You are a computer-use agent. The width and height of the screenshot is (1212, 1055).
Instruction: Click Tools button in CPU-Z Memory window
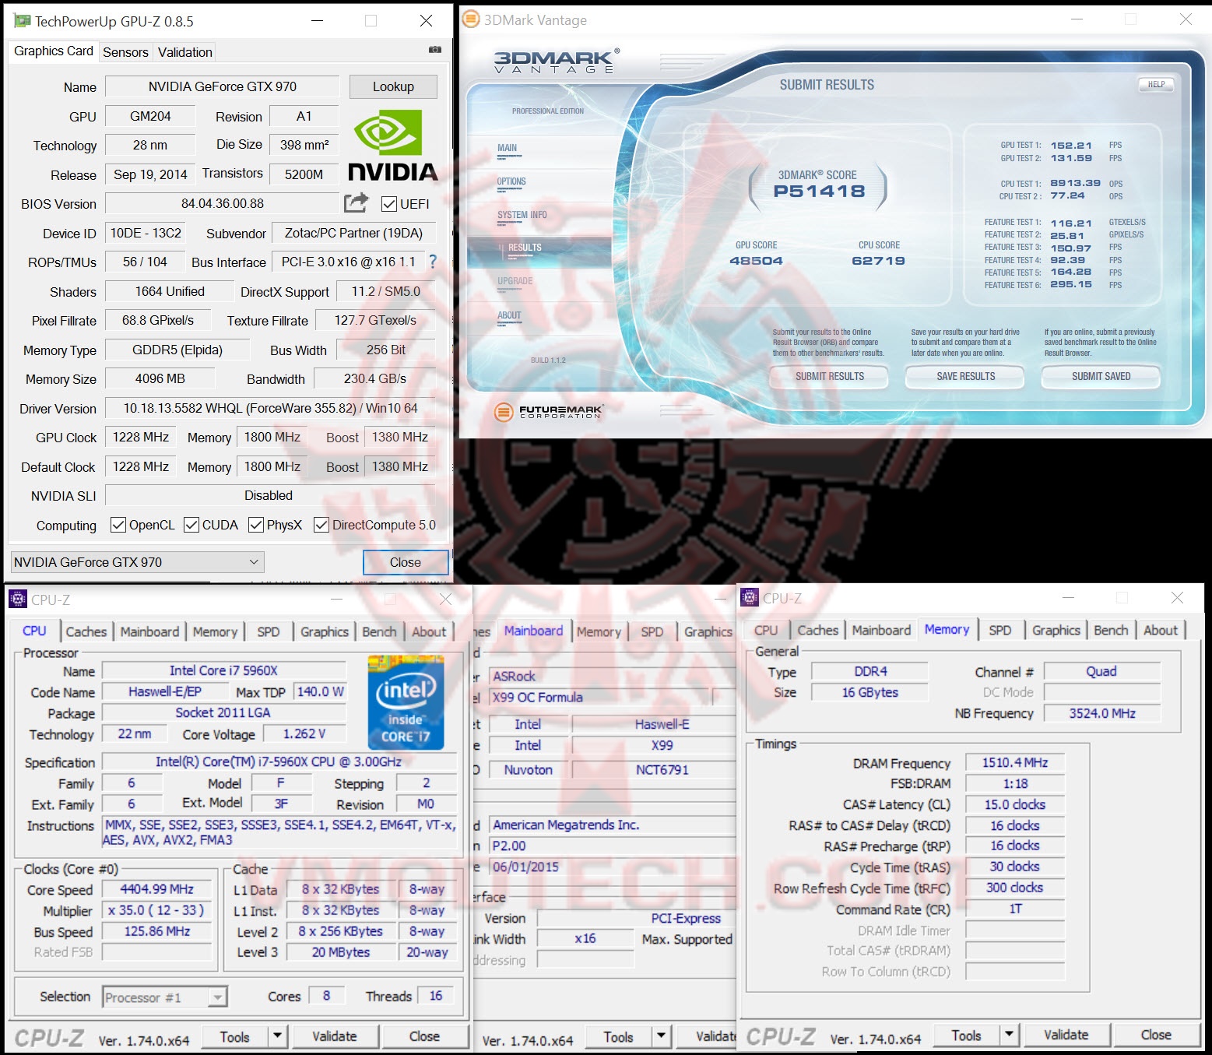pyautogui.click(x=966, y=1036)
